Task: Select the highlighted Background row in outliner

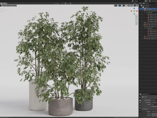Action: coord(148,9)
